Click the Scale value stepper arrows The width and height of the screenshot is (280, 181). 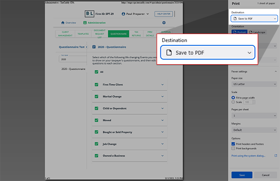[254, 102]
